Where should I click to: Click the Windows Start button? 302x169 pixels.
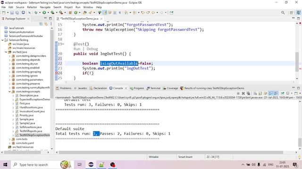(x=5, y=165)
